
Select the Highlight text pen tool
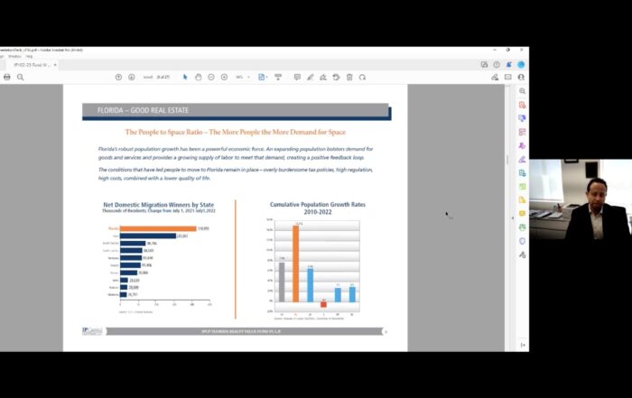pos(310,78)
